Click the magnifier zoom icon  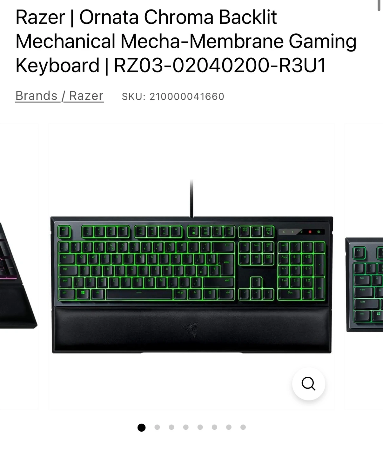click(308, 384)
